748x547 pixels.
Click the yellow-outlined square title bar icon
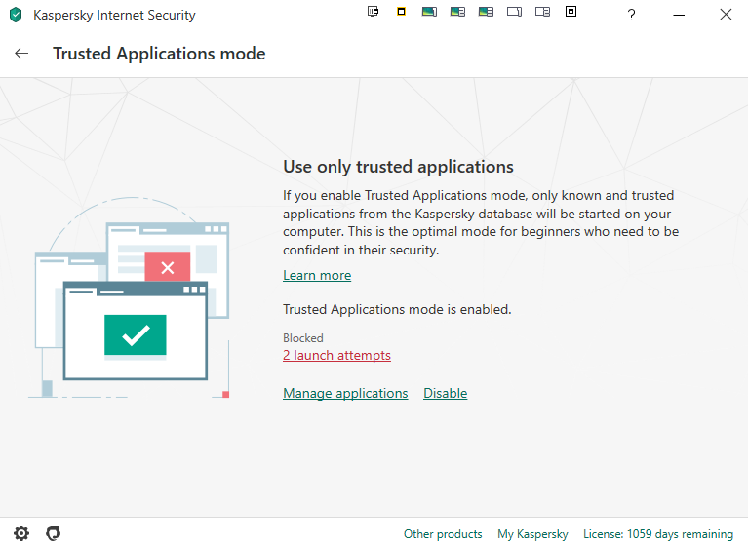pyautogui.click(x=401, y=12)
